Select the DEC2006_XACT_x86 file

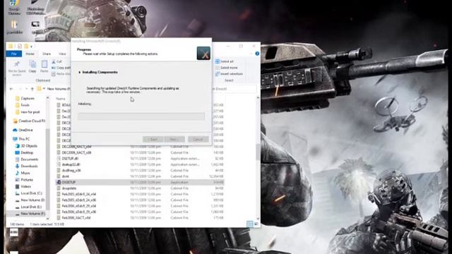[x=140, y=152]
